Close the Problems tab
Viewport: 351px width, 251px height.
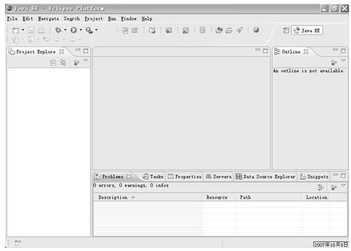129,176
